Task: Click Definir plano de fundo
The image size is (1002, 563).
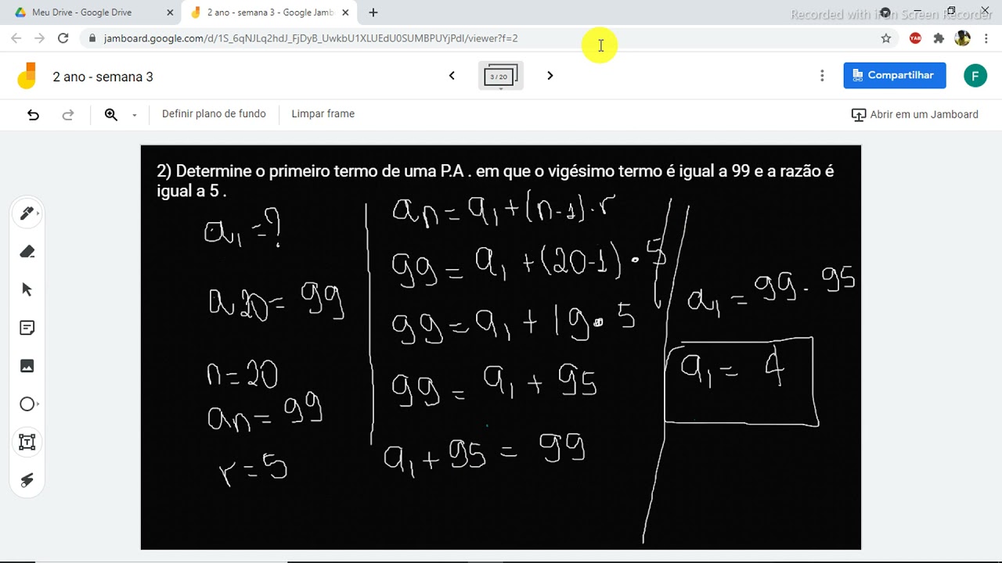Action: click(214, 114)
